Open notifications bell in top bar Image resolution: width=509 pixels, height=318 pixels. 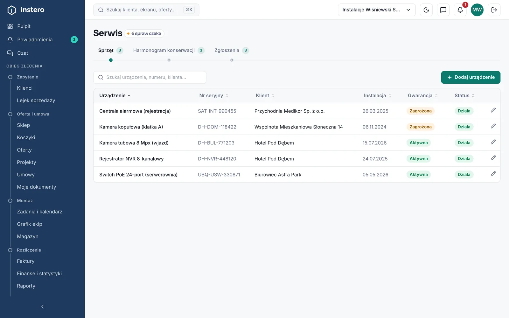coord(460,10)
